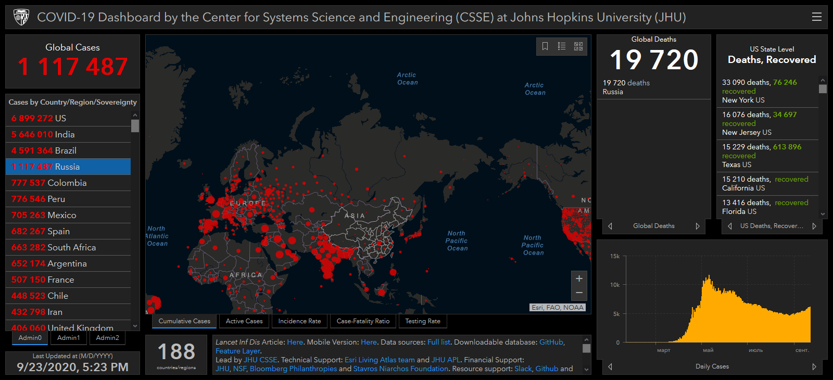Go to next panel right of Global Deaths
Viewport: 833px width, 380px height.
(698, 226)
